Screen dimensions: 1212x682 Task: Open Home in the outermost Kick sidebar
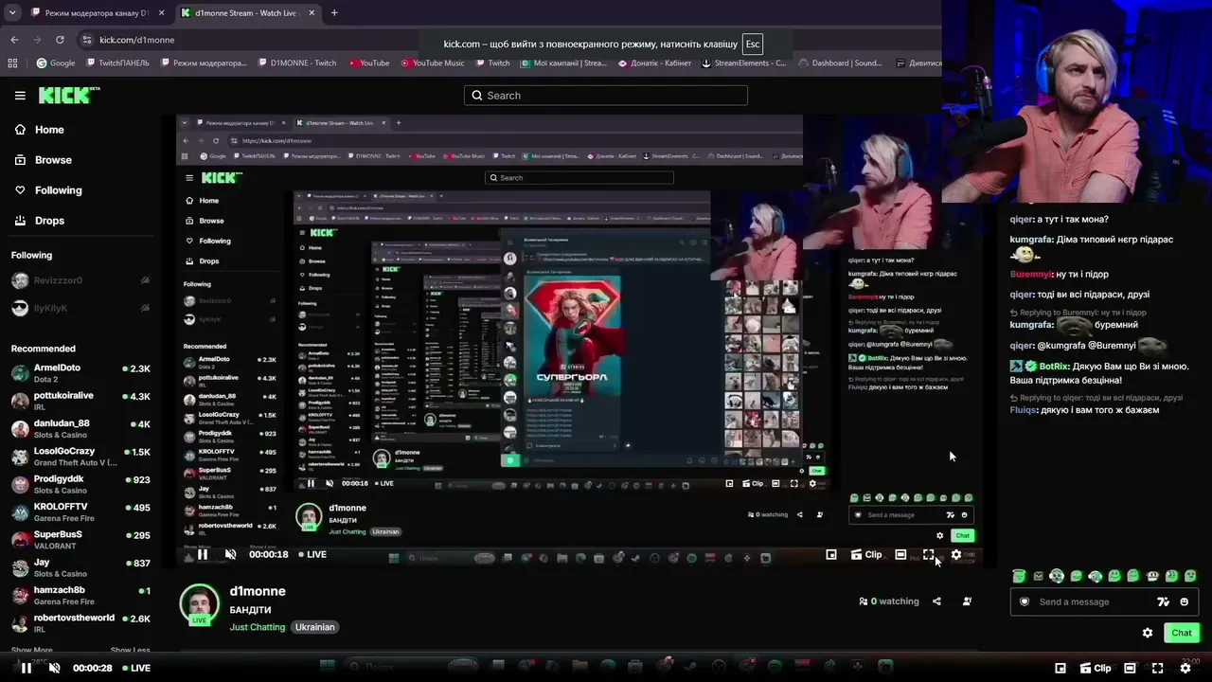click(40, 130)
